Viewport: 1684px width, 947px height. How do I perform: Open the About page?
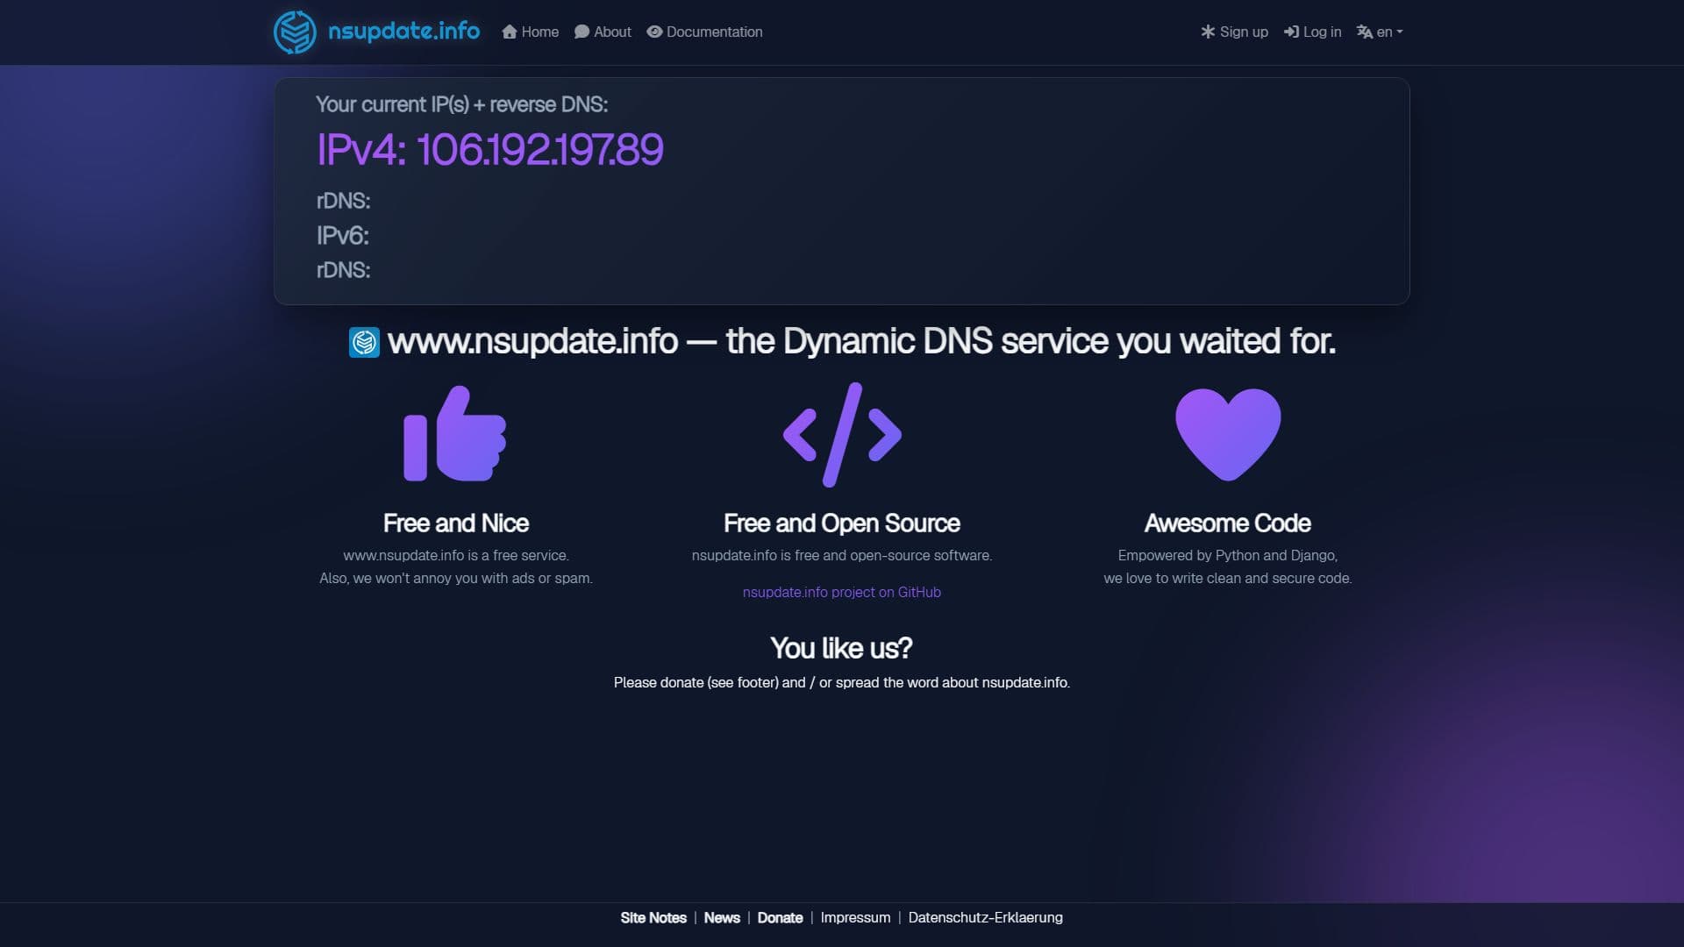pos(603,32)
